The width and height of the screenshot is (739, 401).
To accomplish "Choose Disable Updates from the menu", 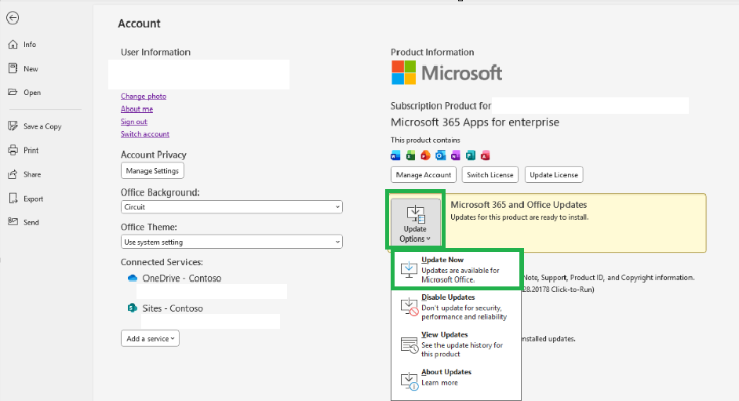I will pyautogui.click(x=456, y=307).
